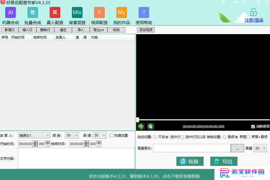
Task: Browse for background music with ... button
Action: click(x=237, y=148)
